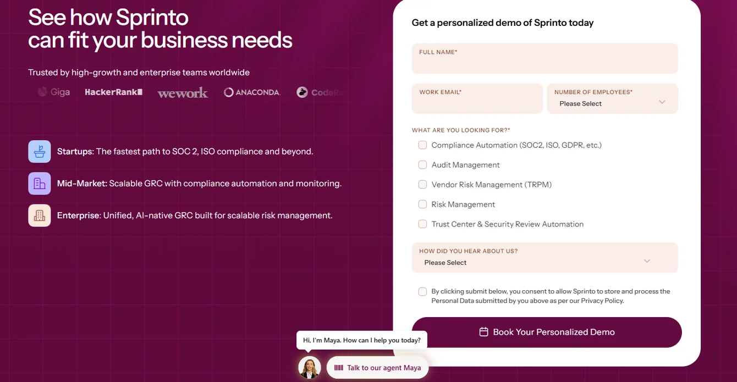Focus the Full Name input field

545,58
